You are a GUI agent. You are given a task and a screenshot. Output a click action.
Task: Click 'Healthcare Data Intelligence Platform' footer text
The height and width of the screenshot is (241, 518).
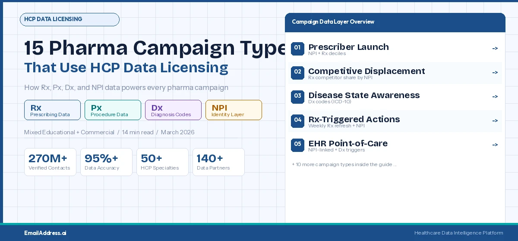point(459,233)
